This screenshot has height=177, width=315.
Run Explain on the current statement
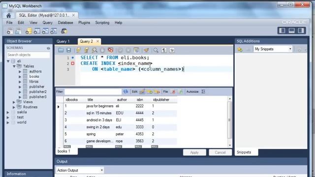tap(94, 50)
